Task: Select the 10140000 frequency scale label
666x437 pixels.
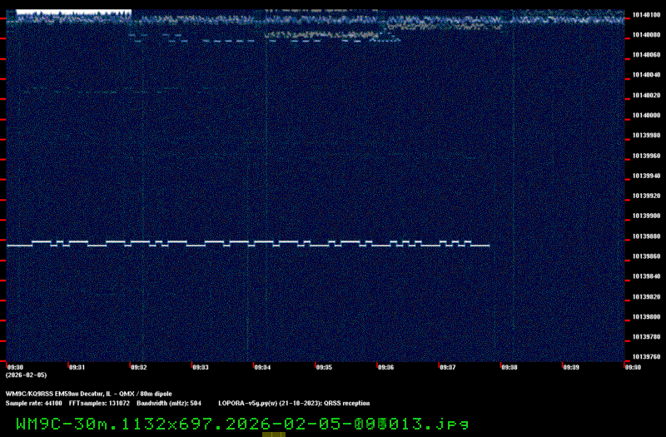Action: pyautogui.click(x=646, y=116)
